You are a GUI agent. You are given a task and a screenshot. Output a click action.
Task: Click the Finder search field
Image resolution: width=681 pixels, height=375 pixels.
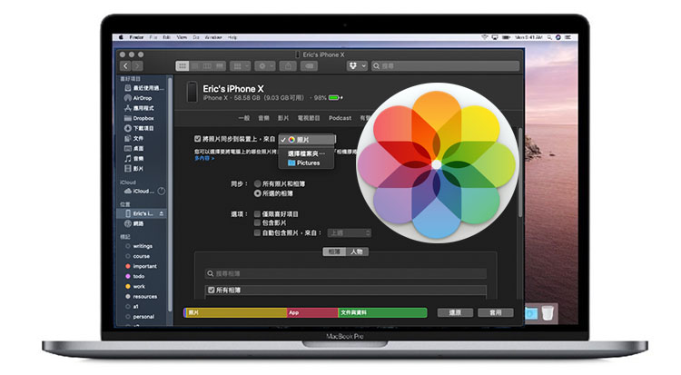tap(445, 66)
